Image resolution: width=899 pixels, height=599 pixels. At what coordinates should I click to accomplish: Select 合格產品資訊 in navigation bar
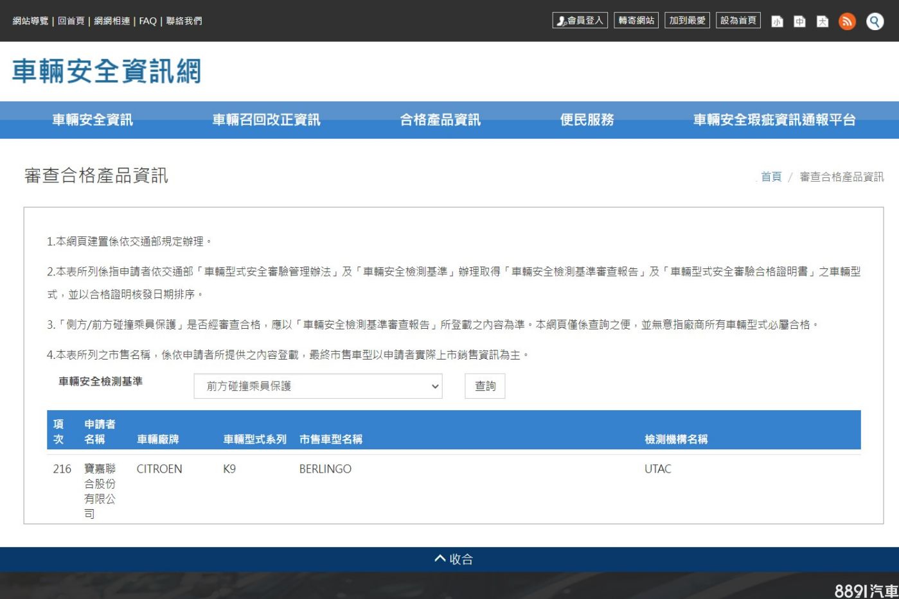coord(440,120)
